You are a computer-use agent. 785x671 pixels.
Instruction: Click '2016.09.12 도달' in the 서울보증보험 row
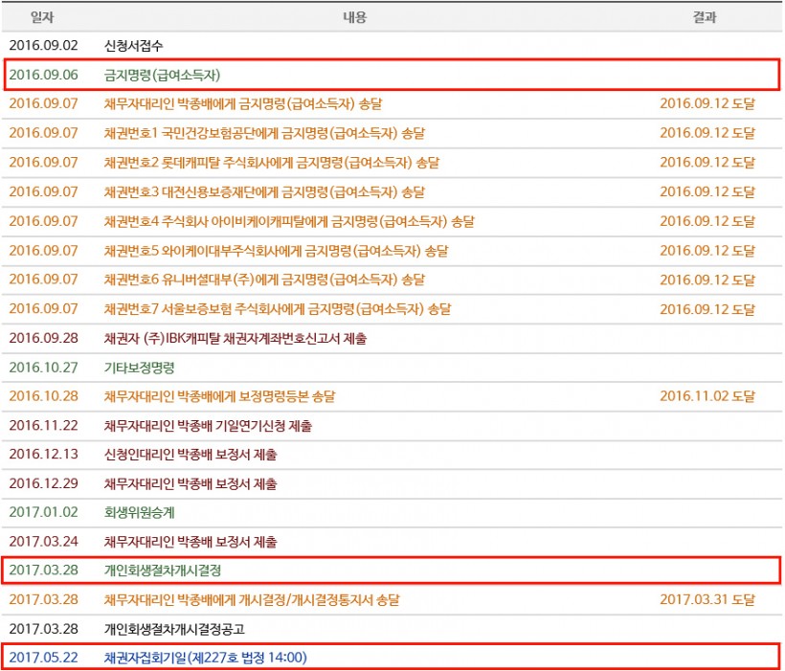[707, 310]
